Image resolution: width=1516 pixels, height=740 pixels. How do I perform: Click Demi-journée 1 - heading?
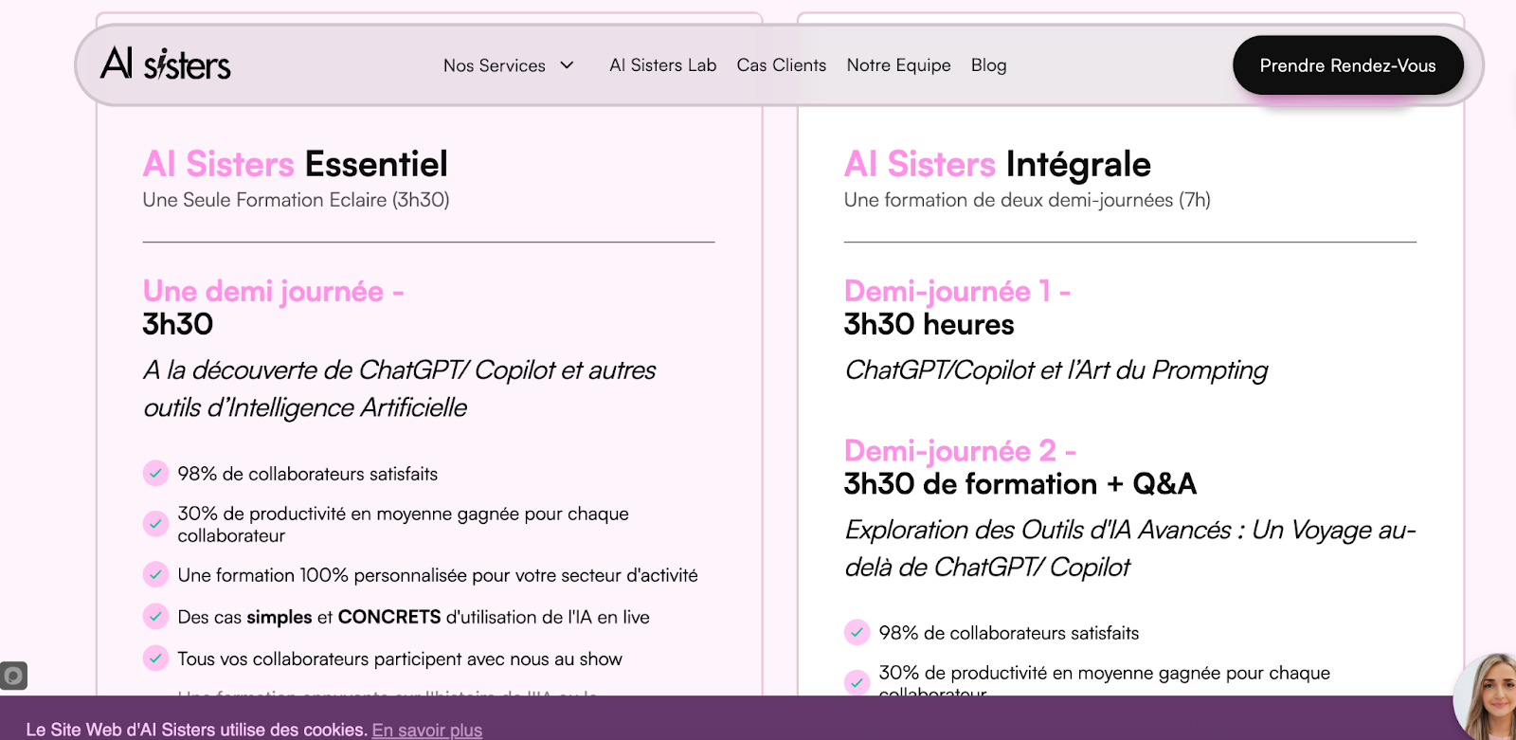(957, 291)
